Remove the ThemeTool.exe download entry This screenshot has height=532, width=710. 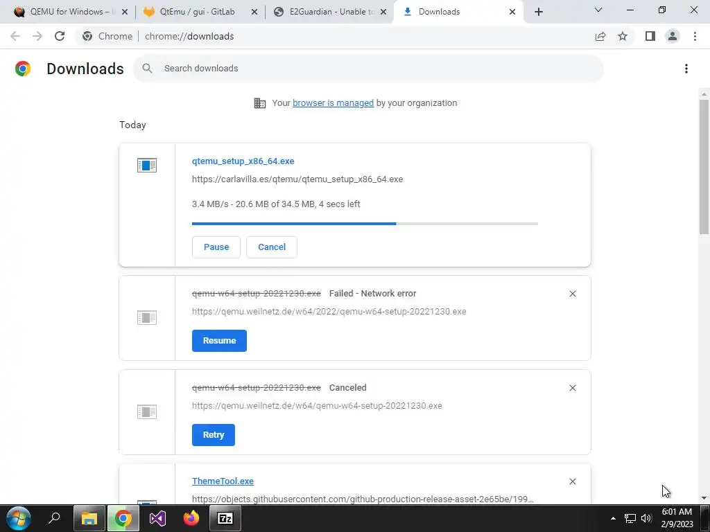572,481
